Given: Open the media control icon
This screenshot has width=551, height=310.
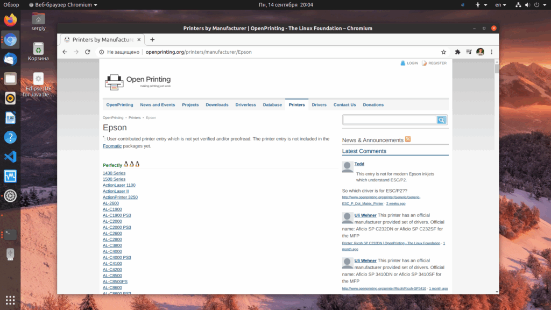Looking at the screenshot, I should coord(469,52).
